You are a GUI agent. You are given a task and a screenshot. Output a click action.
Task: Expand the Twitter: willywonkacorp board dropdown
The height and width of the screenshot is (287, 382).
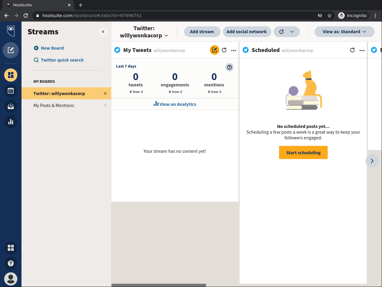point(144,32)
